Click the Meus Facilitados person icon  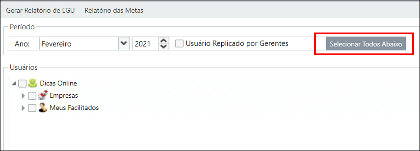(x=42, y=108)
